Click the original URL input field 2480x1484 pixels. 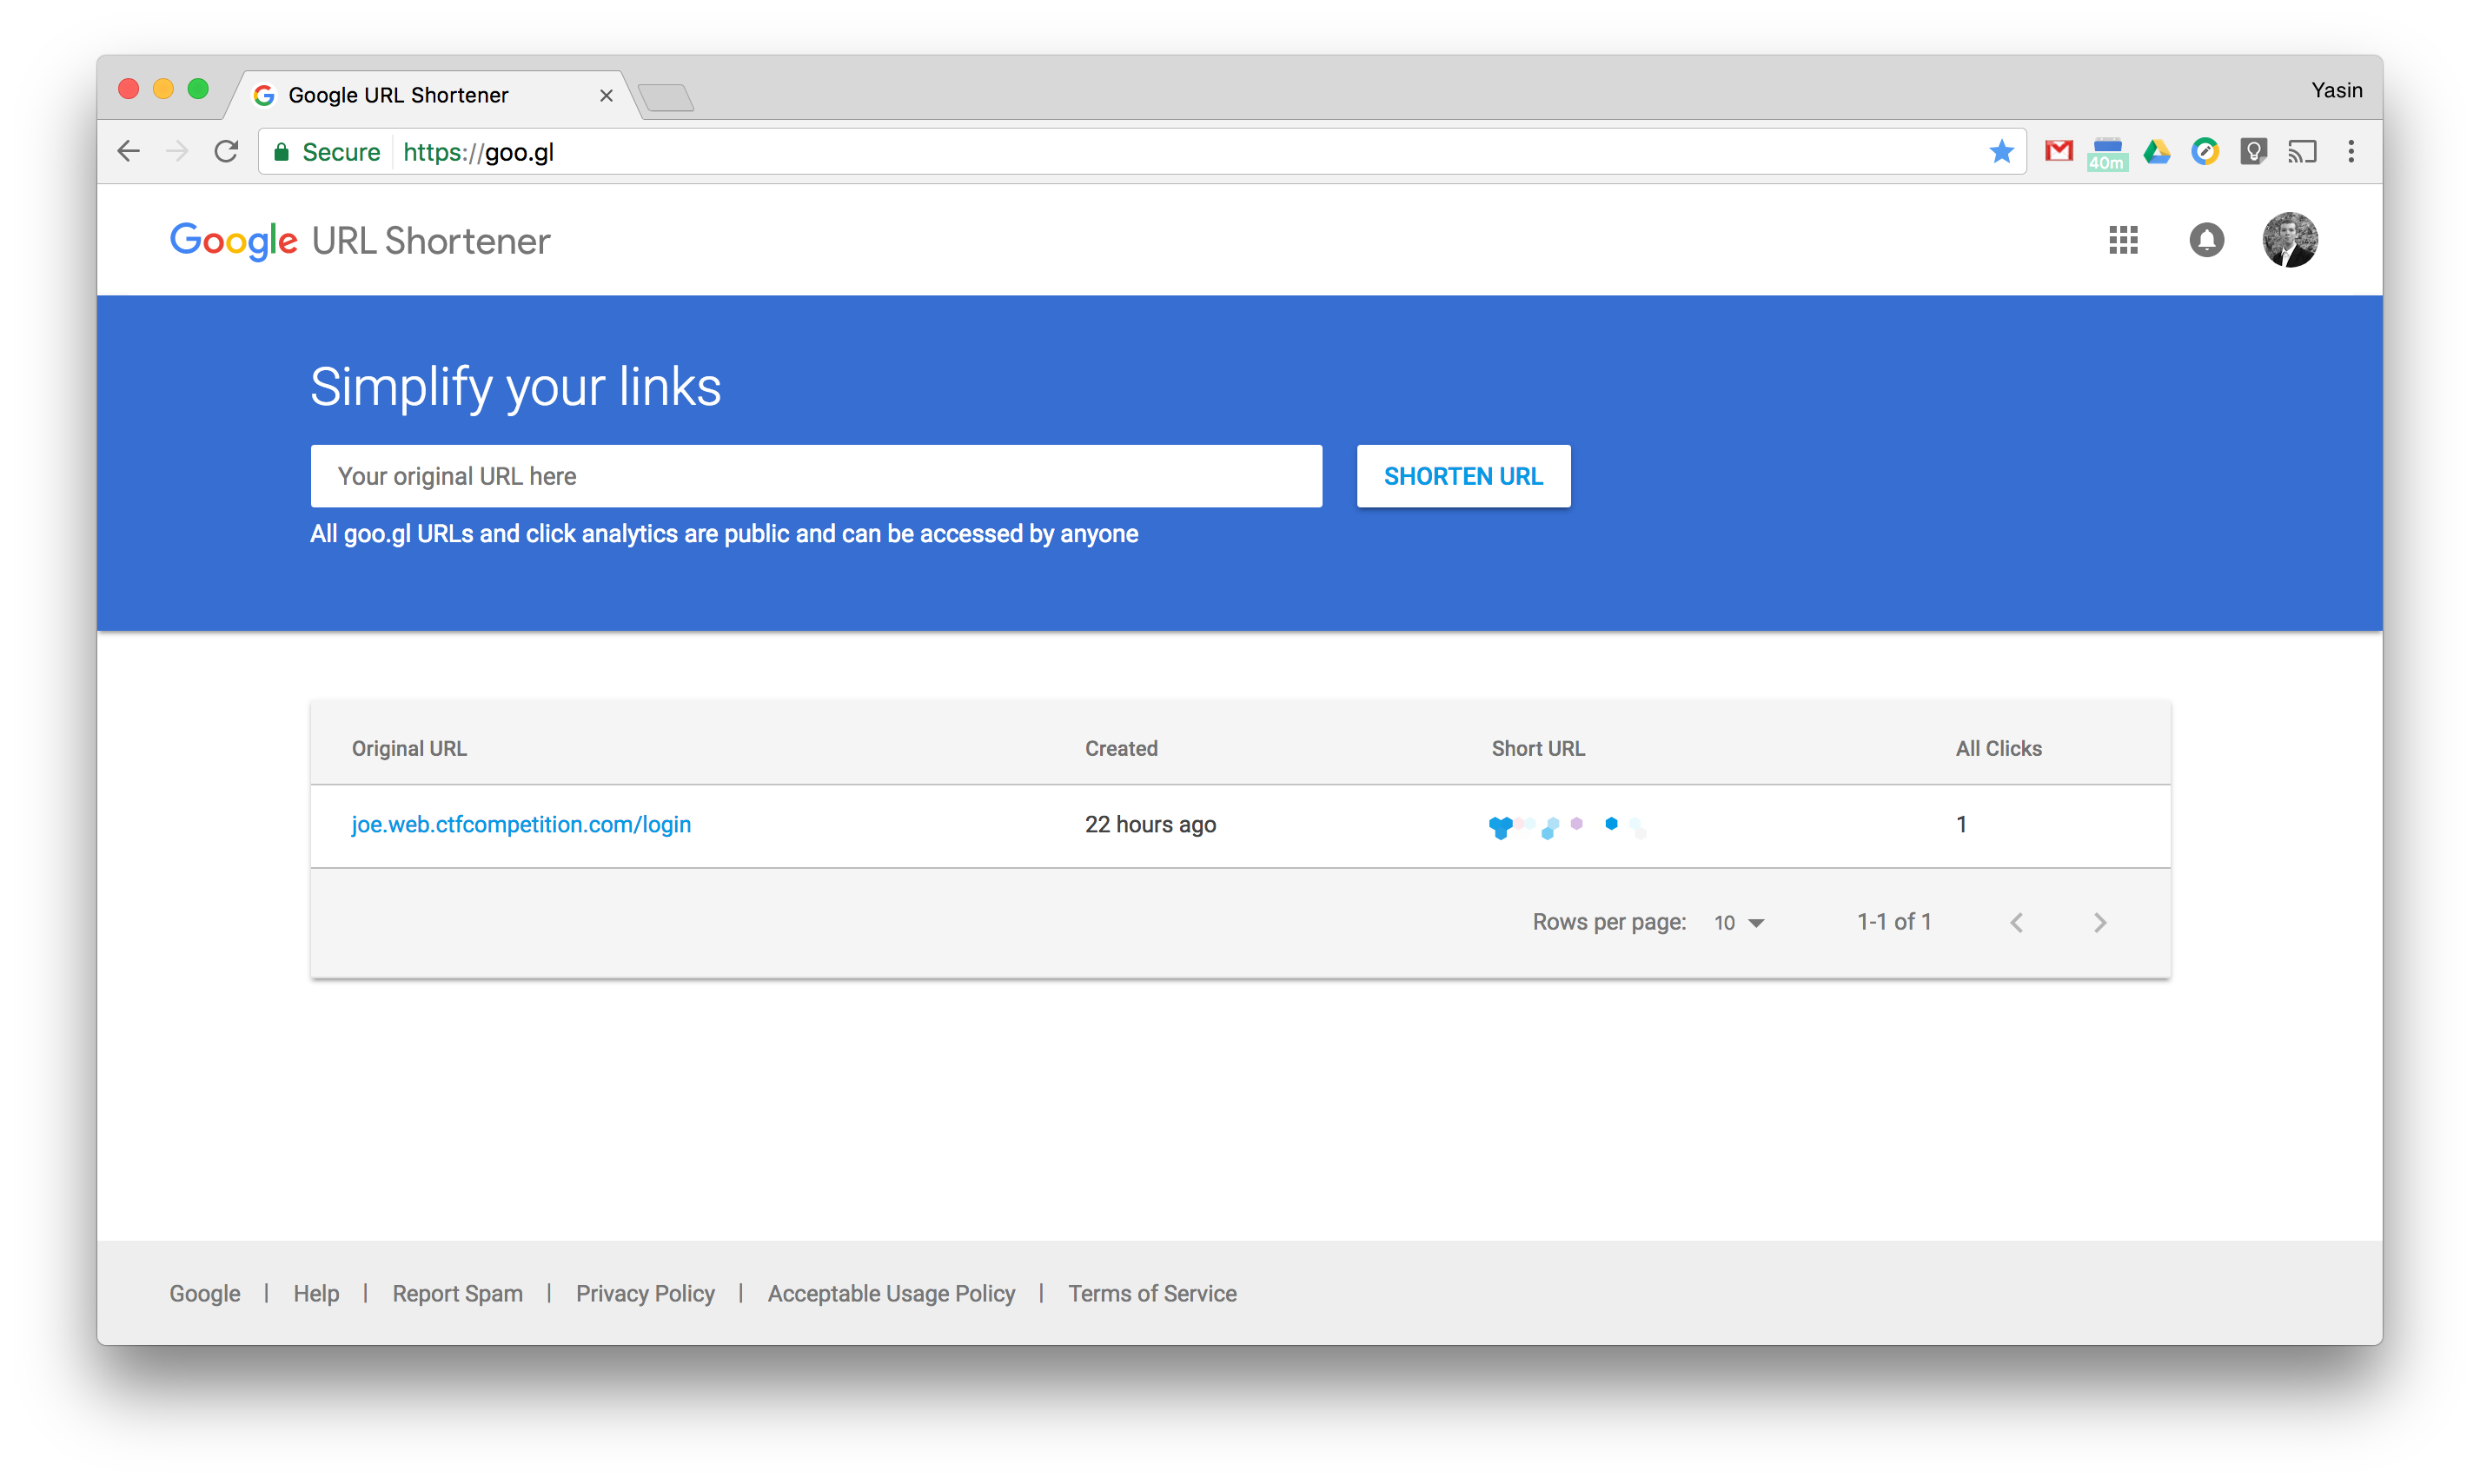816,476
